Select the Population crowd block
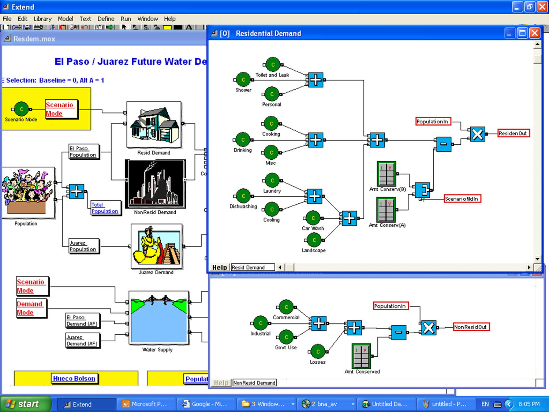This screenshot has height=412, width=549. 28,193
